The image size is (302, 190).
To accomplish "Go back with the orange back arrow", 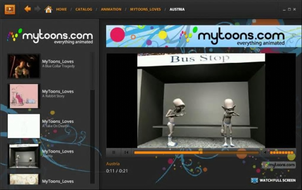I will [28, 9].
